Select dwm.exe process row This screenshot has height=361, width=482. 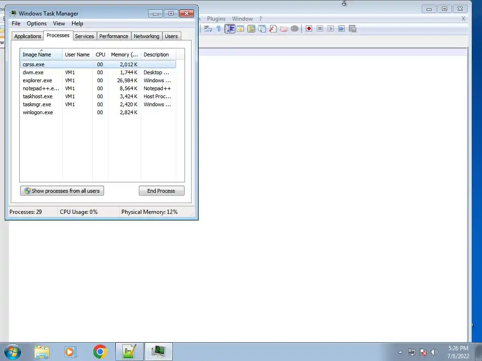(x=98, y=72)
